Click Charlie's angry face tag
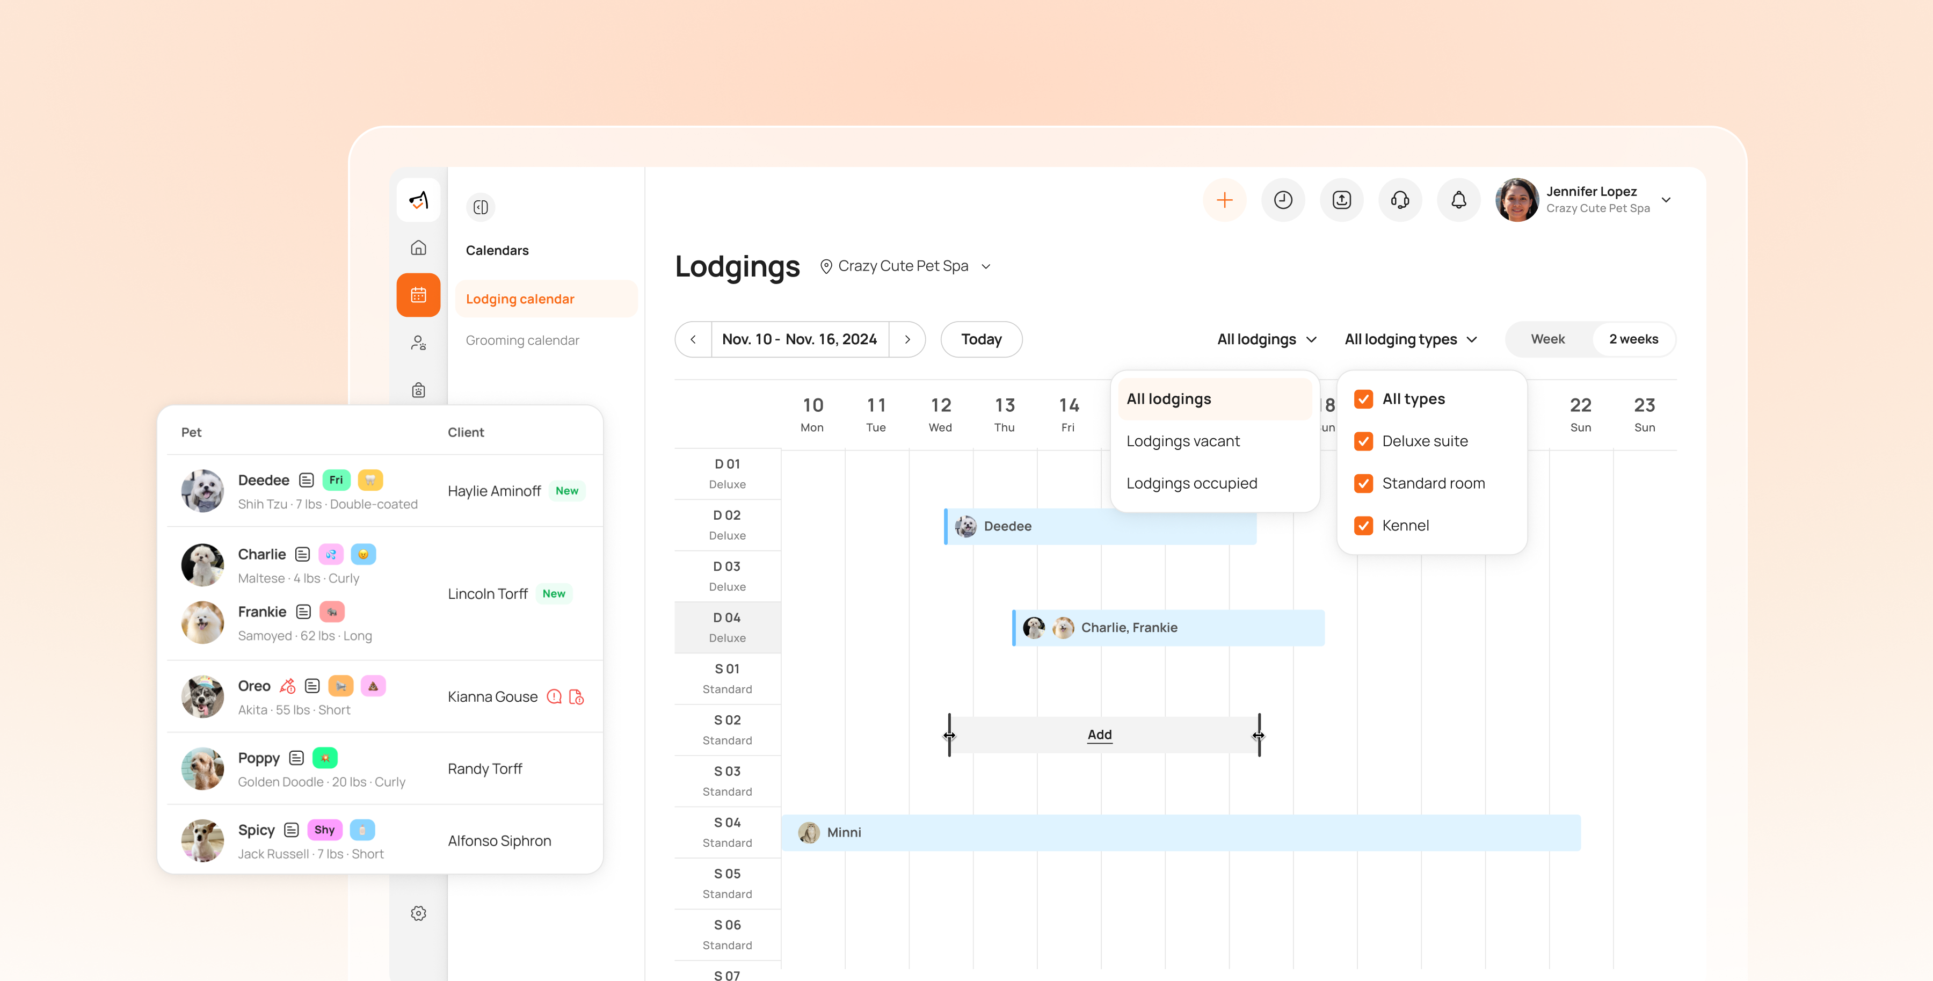 [x=363, y=554]
